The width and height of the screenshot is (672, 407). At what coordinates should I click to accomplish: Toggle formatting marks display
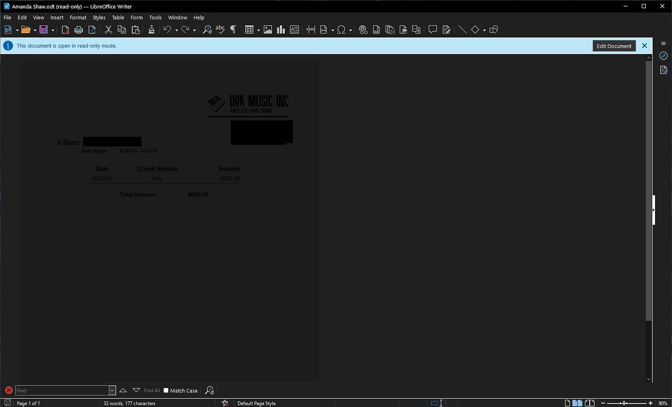click(x=233, y=29)
